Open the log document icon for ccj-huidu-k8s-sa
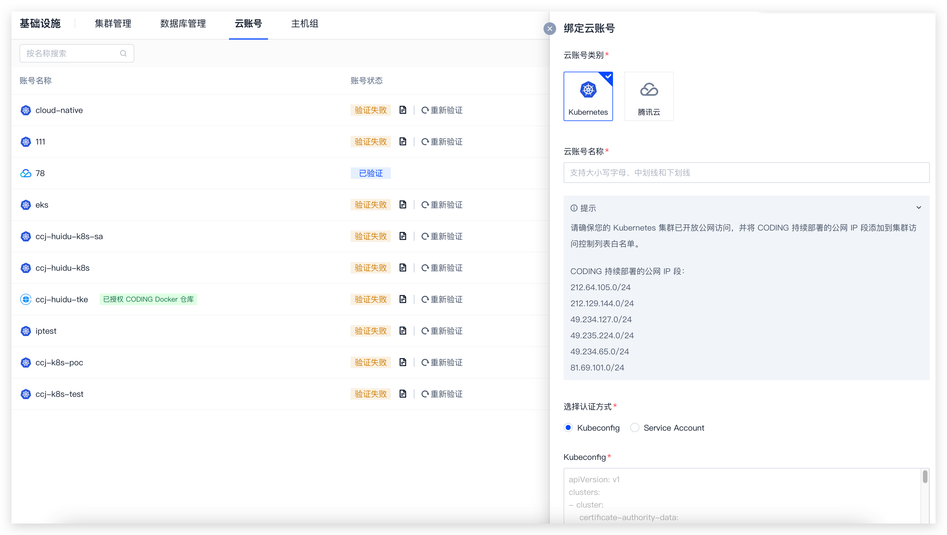 [403, 236]
